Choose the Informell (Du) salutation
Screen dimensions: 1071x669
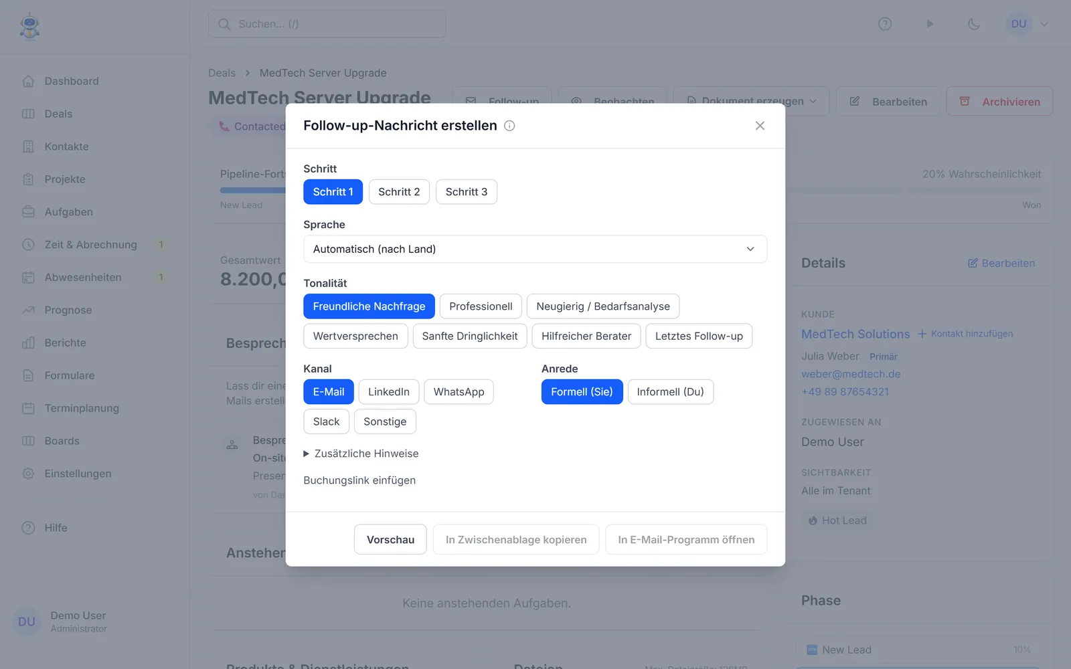(x=670, y=392)
